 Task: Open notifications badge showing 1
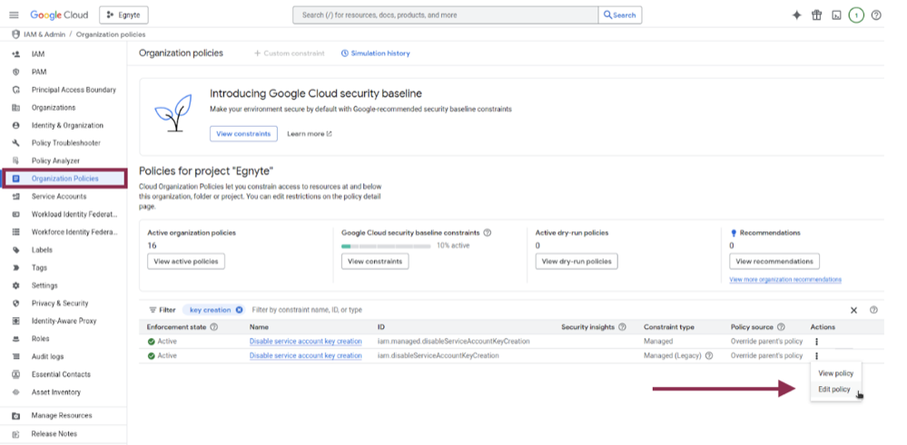856,15
